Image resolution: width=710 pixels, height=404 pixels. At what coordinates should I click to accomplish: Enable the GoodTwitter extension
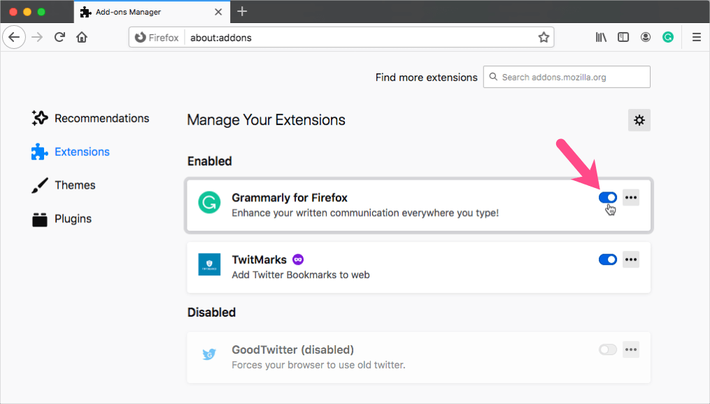click(608, 349)
